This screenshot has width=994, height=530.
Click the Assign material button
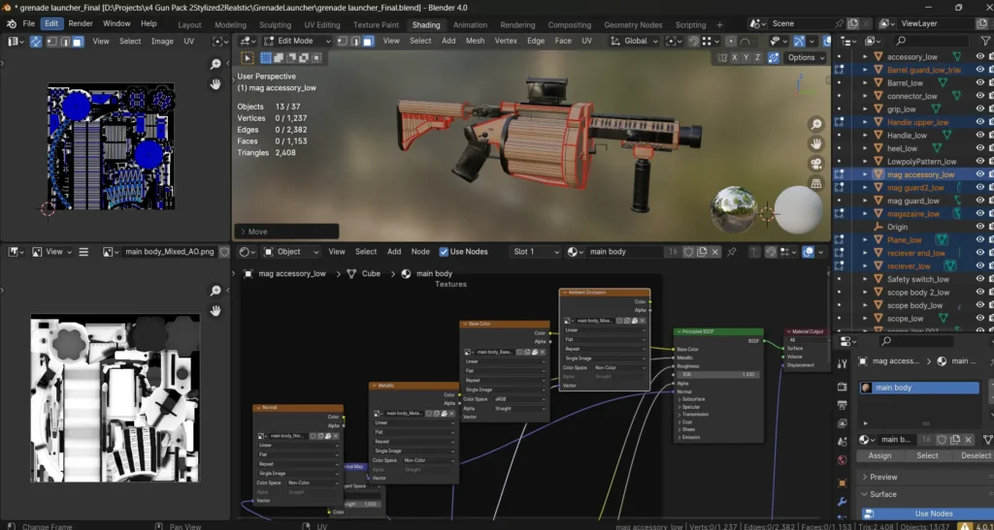coord(879,455)
